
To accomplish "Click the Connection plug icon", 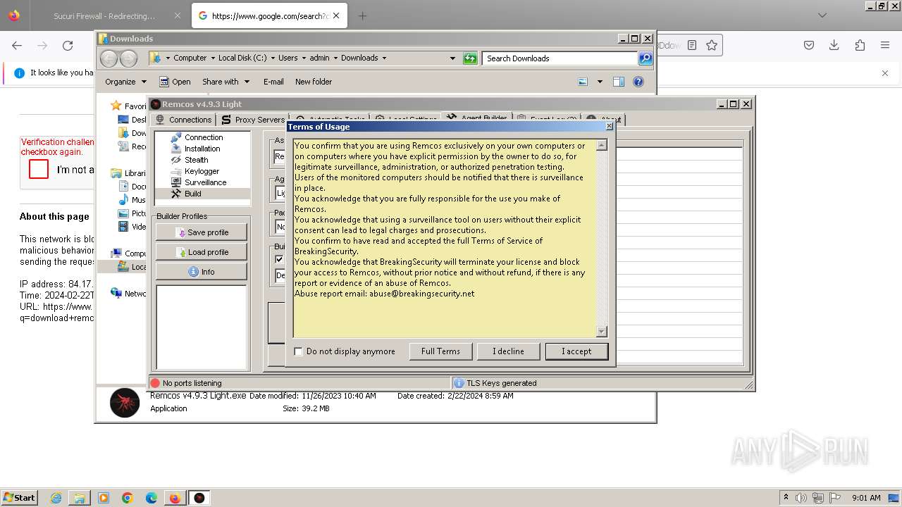I will click(176, 137).
